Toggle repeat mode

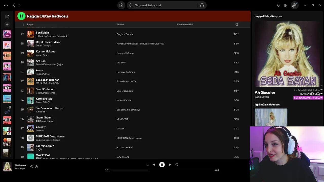pyautogui.click(x=177, y=165)
